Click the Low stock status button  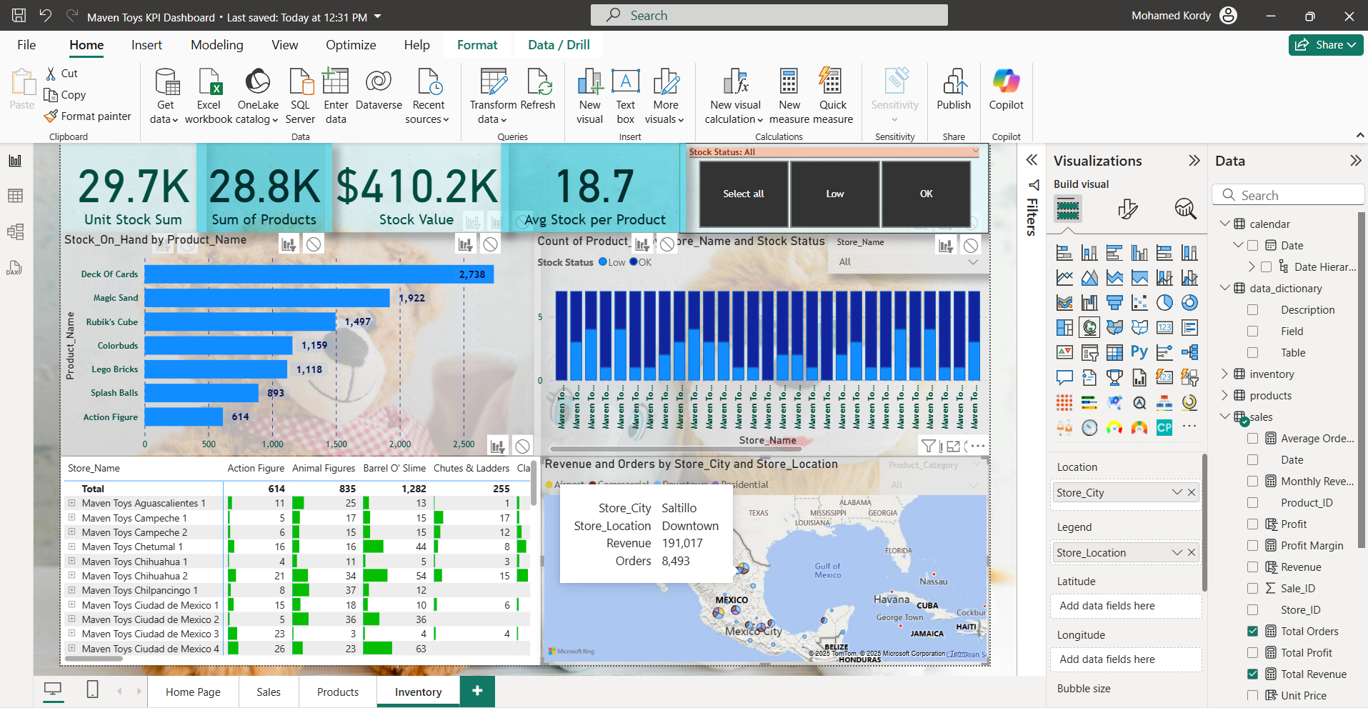835,194
